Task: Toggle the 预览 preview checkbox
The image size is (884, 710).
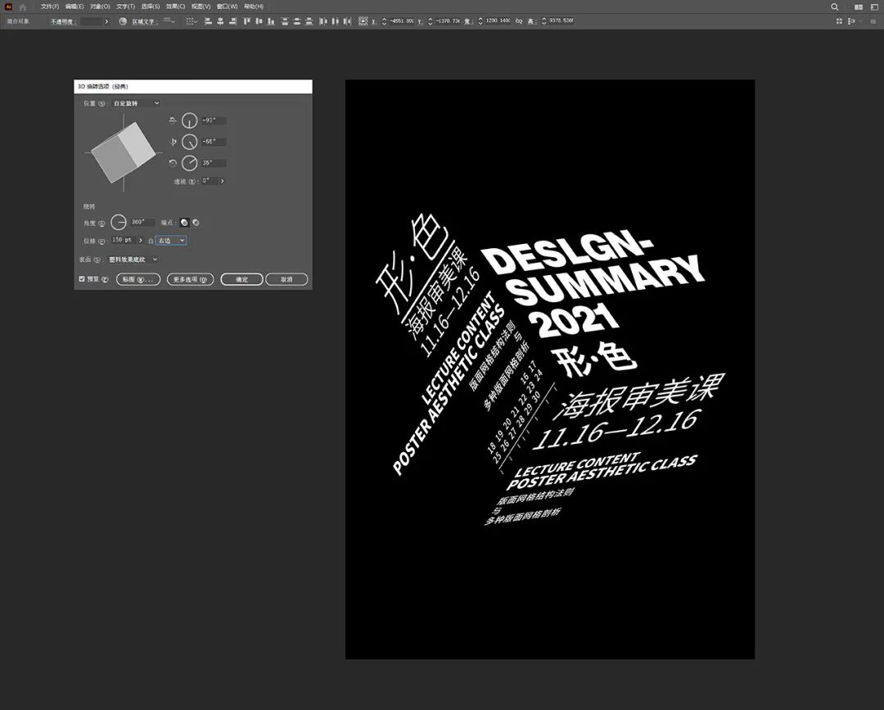Action: pos(82,279)
